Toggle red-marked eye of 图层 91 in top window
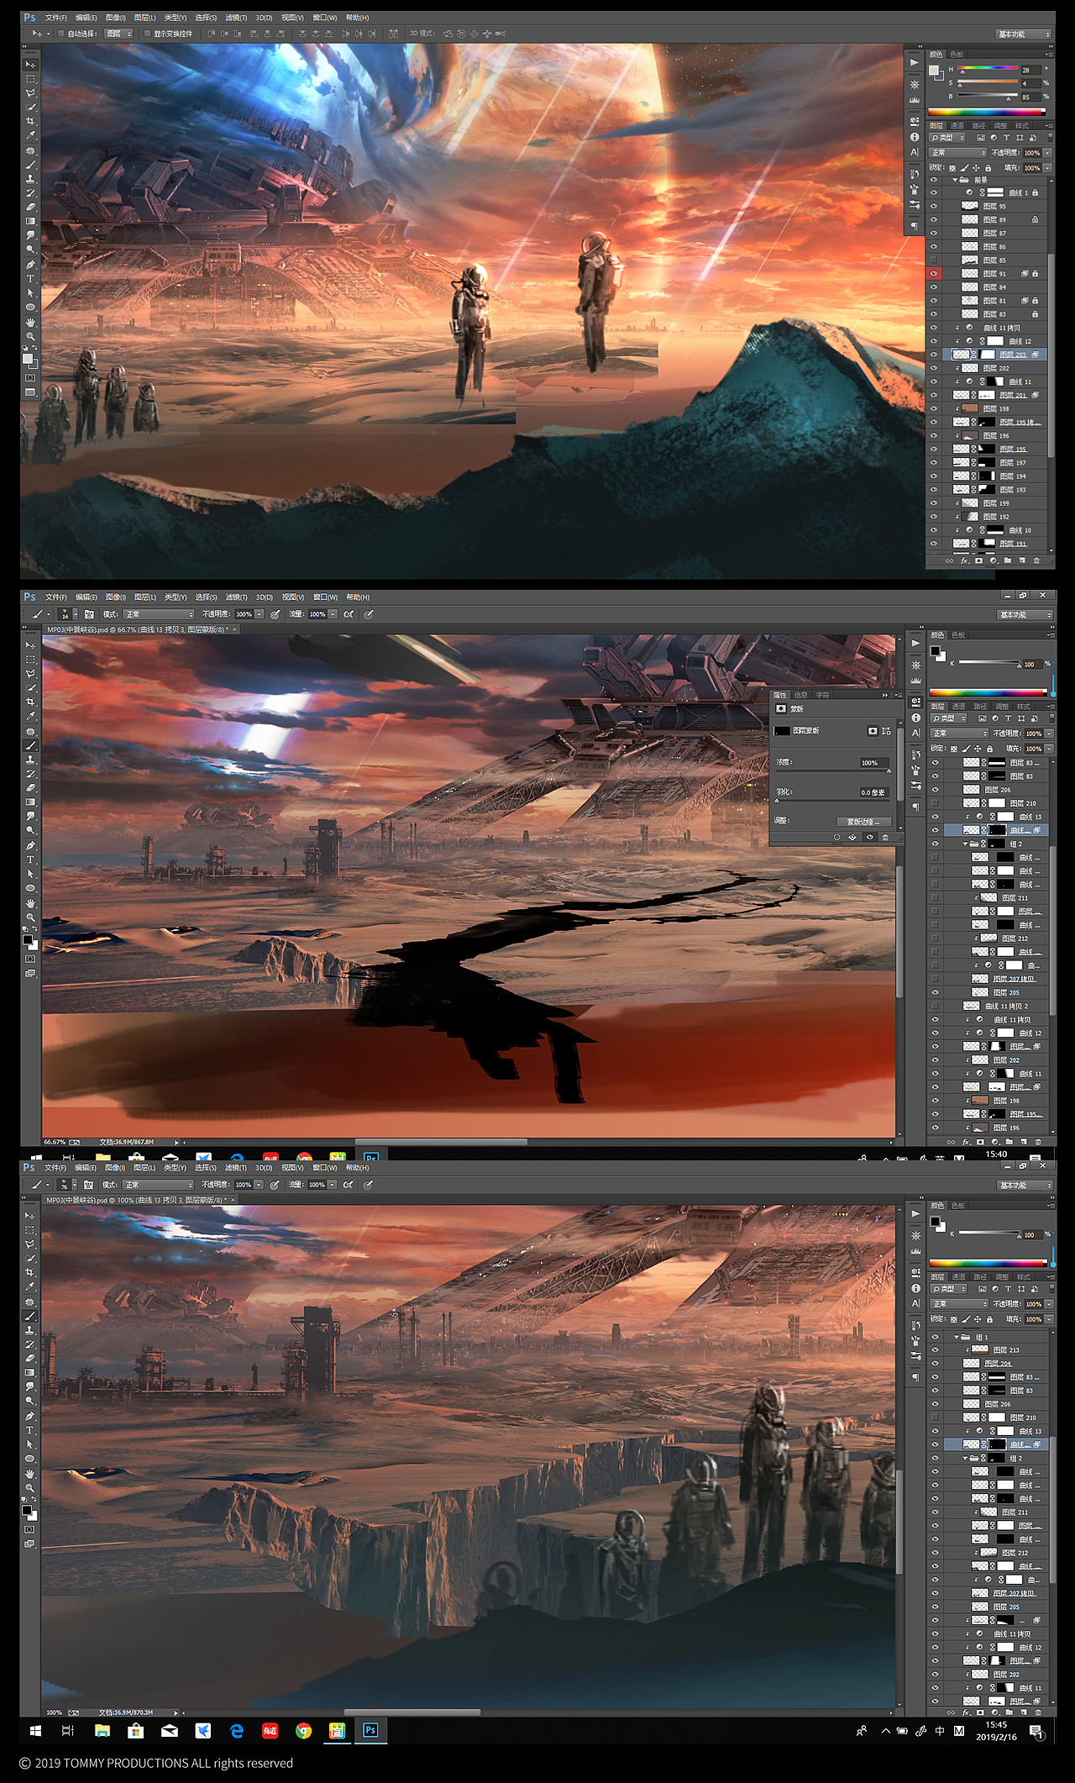Viewport: 1075px width, 1783px height. coord(933,273)
